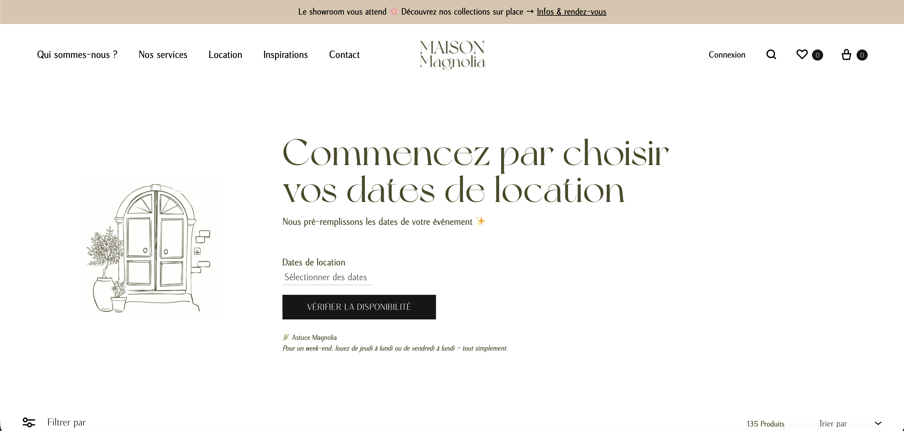Image resolution: width=904 pixels, height=431 pixels.
Task: Follow the Infos & rendez-vous link
Action: (571, 12)
